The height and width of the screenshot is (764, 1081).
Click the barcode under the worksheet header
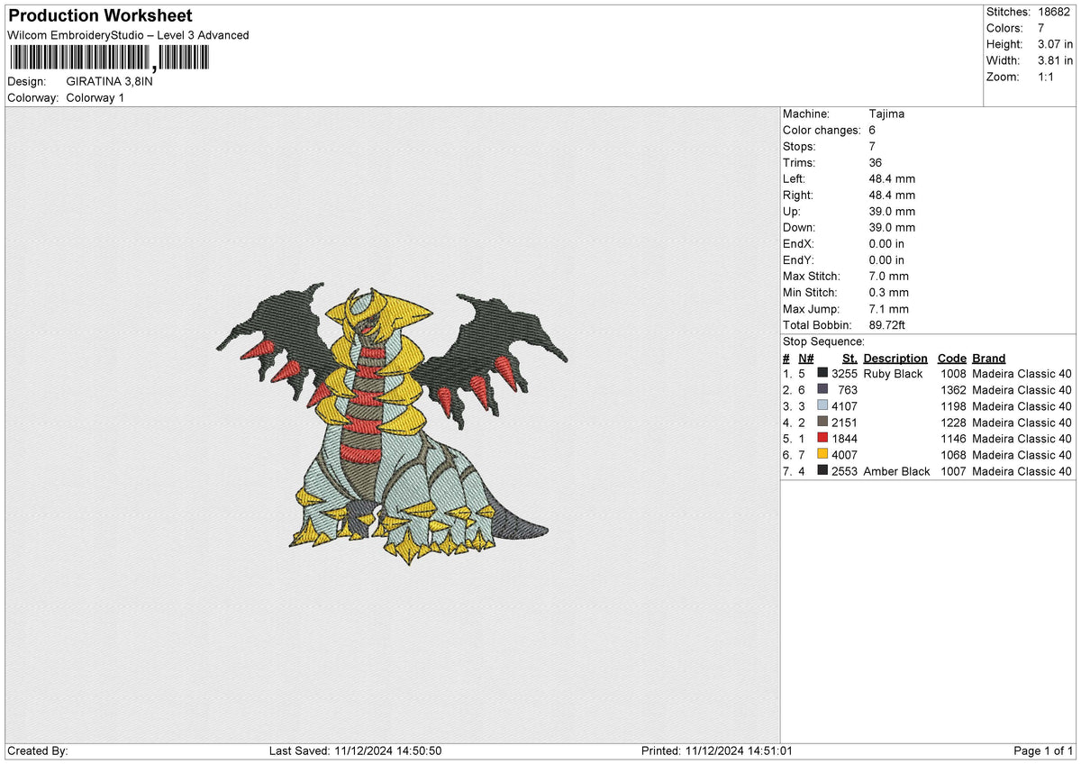pos(109,59)
